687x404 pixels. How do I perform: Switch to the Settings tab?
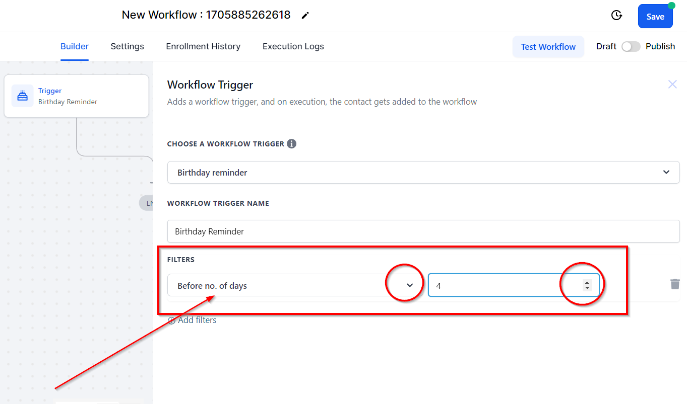[x=127, y=46]
